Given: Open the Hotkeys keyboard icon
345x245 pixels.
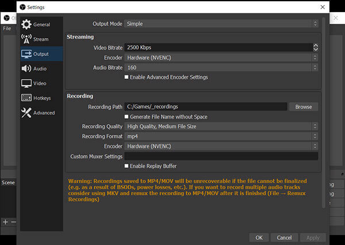Looking at the screenshot, I should [x=26, y=97].
